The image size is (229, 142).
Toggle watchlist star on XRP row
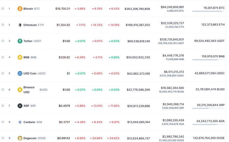(3, 106)
